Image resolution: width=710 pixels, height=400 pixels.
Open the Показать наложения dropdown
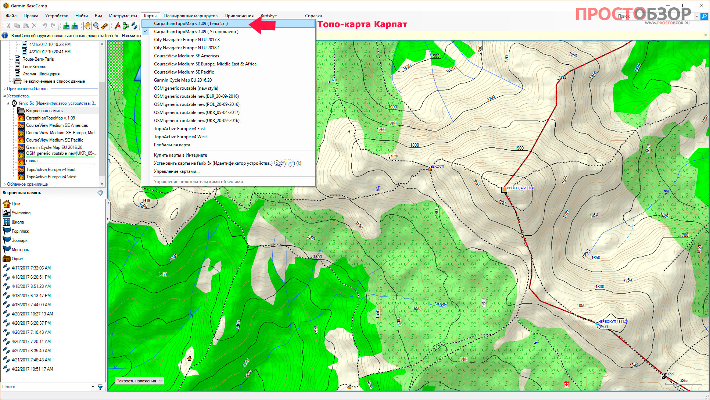tap(139, 381)
